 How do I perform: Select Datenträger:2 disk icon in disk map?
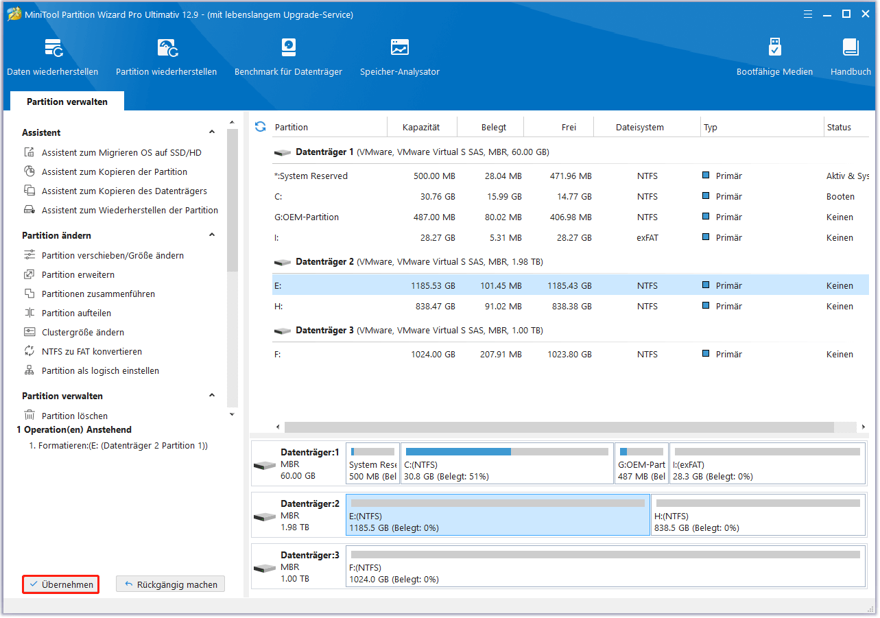click(265, 517)
